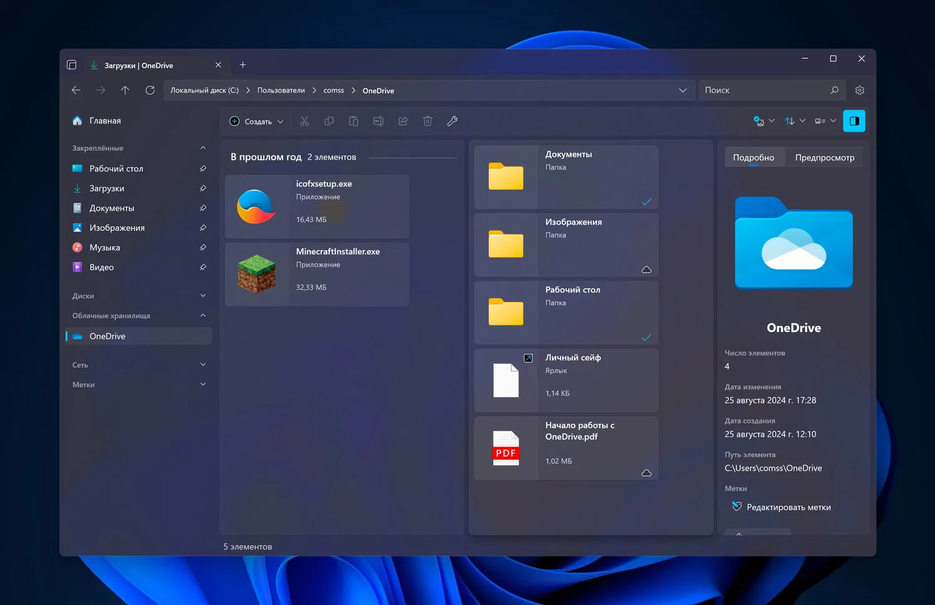The width and height of the screenshot is (935, 605).
Task: Open the tab actions icon left of the Загрузки tab
Action: click(72, 65)
